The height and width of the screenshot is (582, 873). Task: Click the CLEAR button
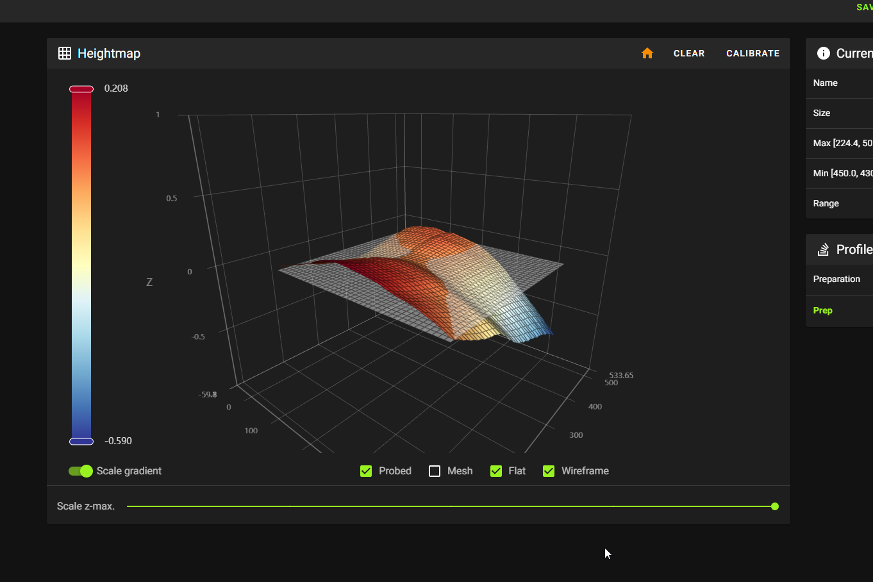tap(689, 53)
